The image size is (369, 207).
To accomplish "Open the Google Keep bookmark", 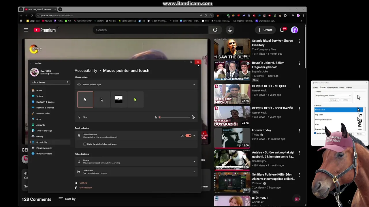I will (33, 21).
